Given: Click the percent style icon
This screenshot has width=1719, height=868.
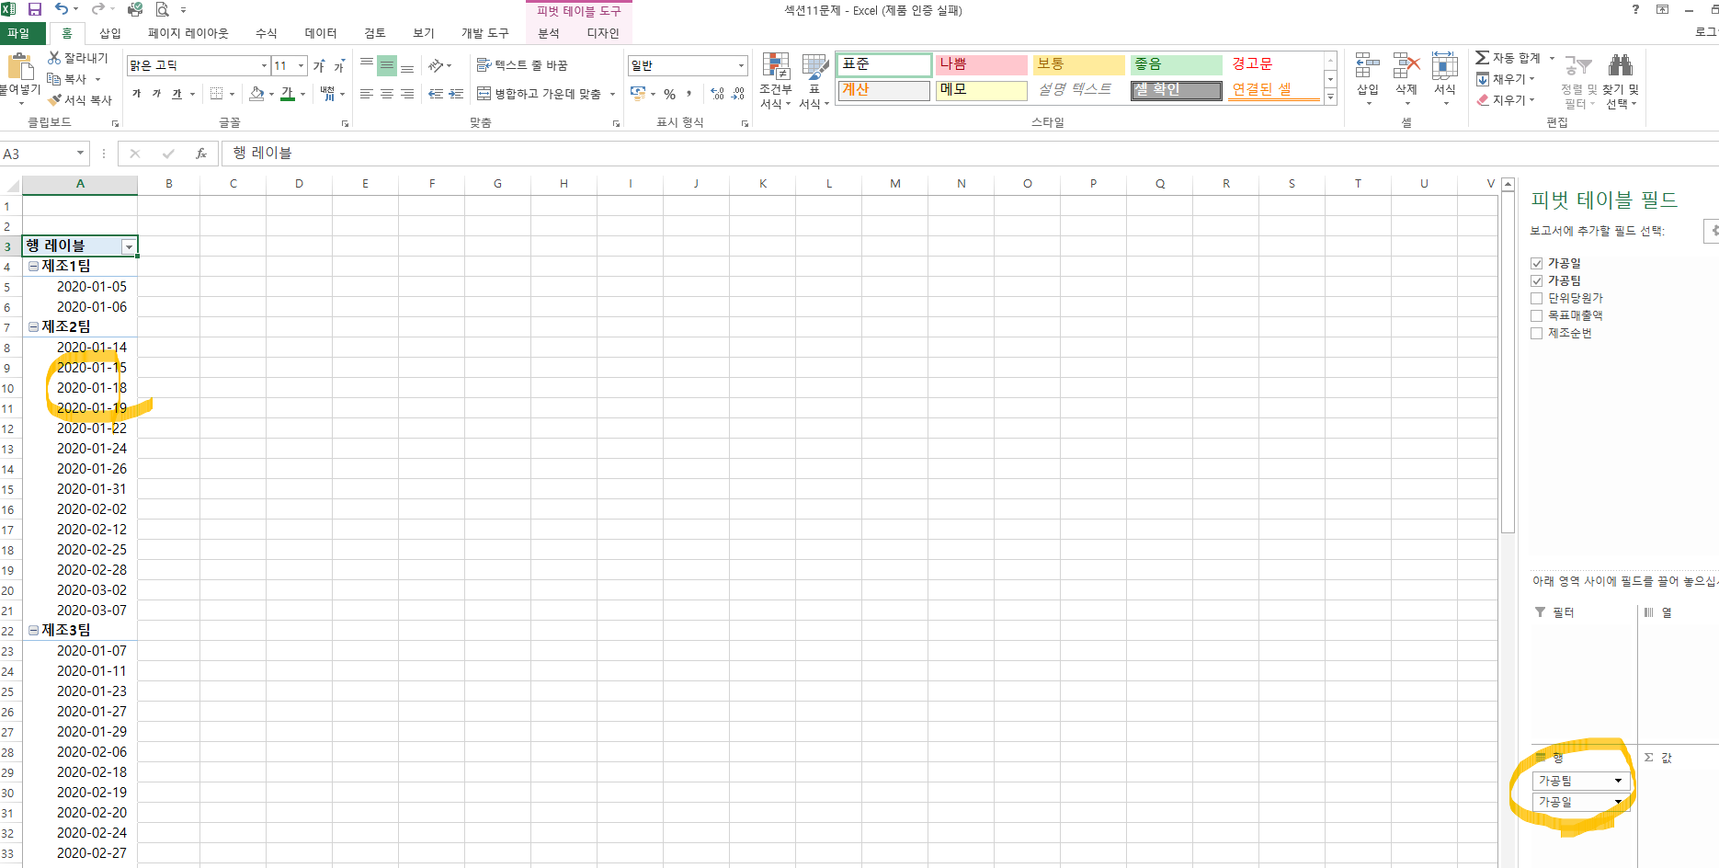Looking at the screenshot, I should pos(669,94).
